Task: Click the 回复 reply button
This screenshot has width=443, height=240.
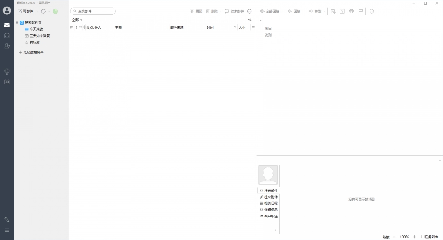Action: tap(294, 11)
